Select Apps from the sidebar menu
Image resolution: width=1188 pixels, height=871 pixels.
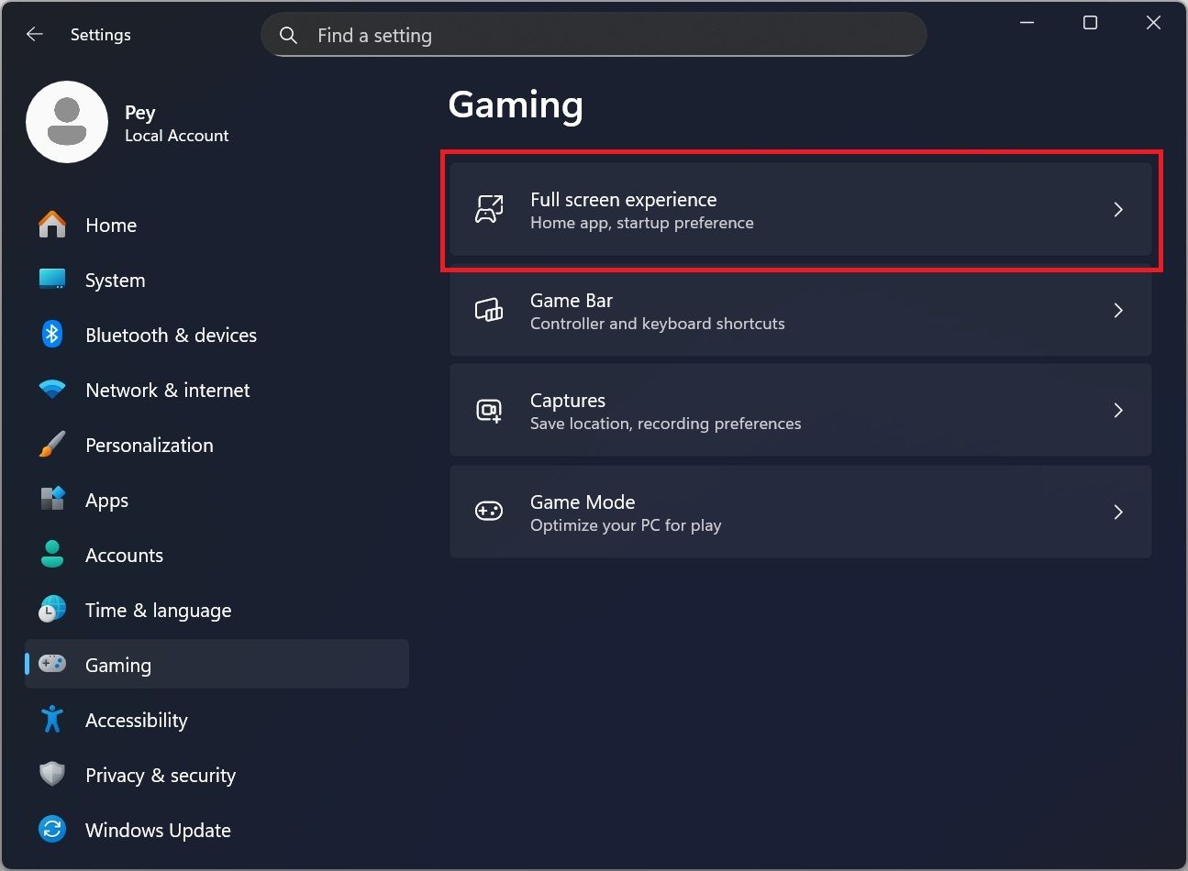click(106, 500)
